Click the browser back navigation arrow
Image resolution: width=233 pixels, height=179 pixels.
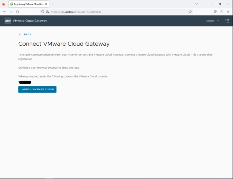click(4, 11)
